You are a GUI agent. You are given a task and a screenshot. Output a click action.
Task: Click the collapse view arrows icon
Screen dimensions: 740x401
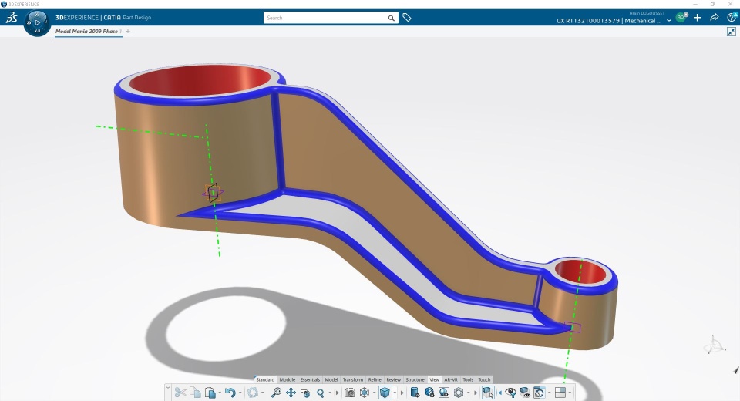pos(732,32)
